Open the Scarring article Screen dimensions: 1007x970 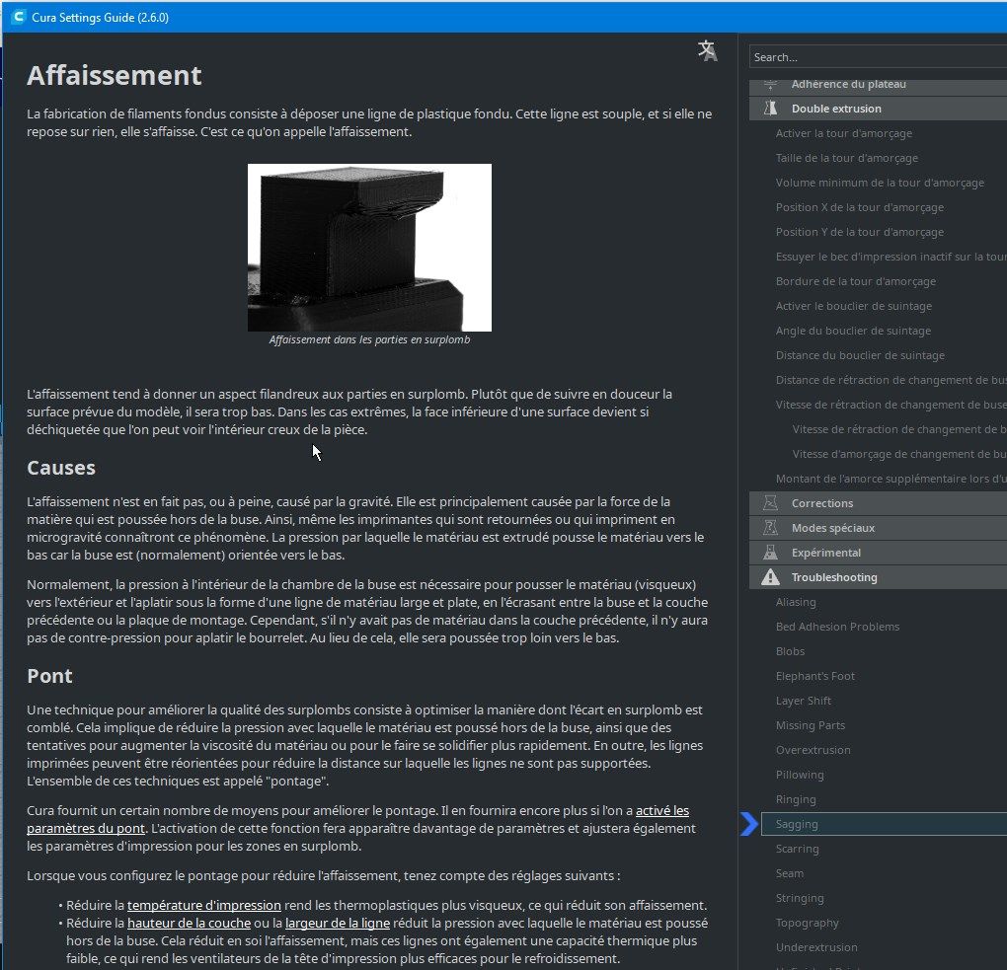click(x=797, y=849)
